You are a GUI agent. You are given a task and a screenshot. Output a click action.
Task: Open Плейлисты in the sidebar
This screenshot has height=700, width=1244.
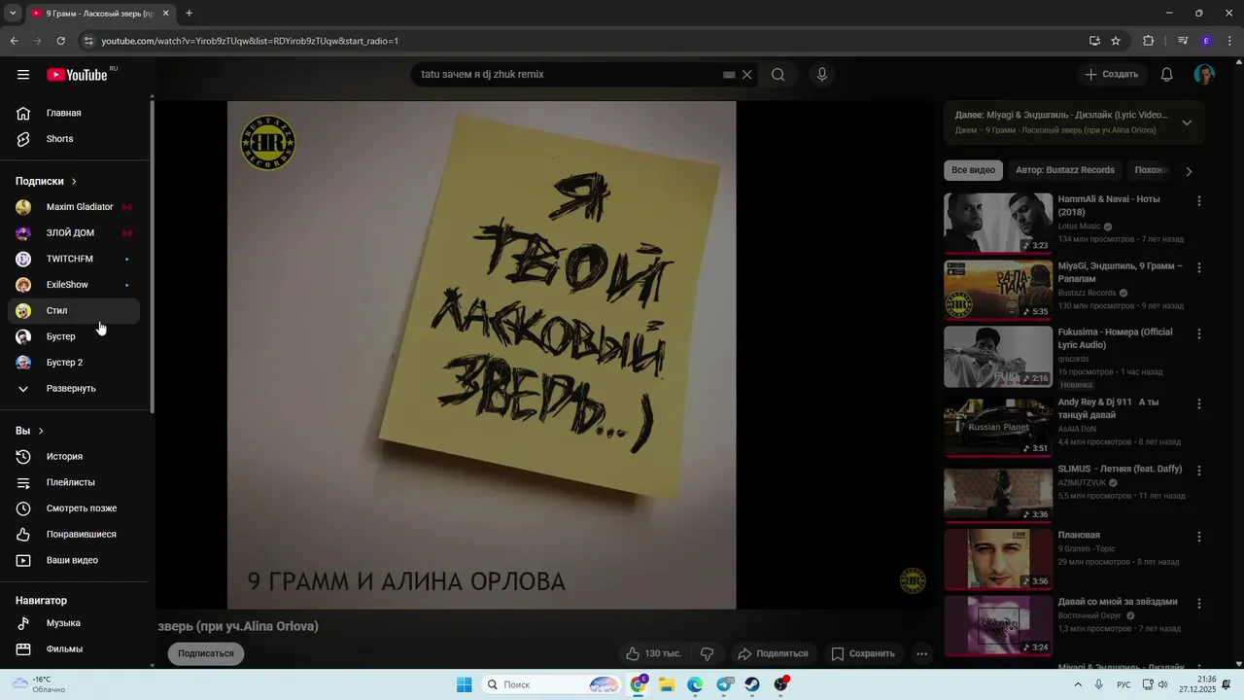(75, 482)
